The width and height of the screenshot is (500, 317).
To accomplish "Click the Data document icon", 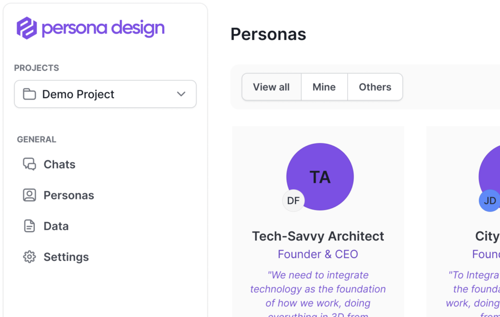I will pos(30,226).
